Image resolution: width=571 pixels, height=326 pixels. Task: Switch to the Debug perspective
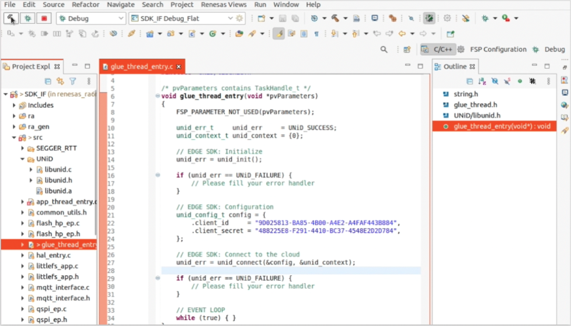[x=554, y=50]
